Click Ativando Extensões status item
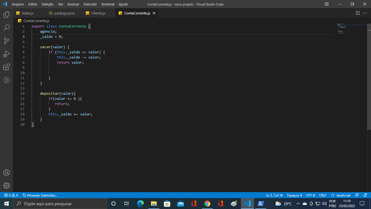The width and height of the screenshot is (371, 209). coord(40,195)
